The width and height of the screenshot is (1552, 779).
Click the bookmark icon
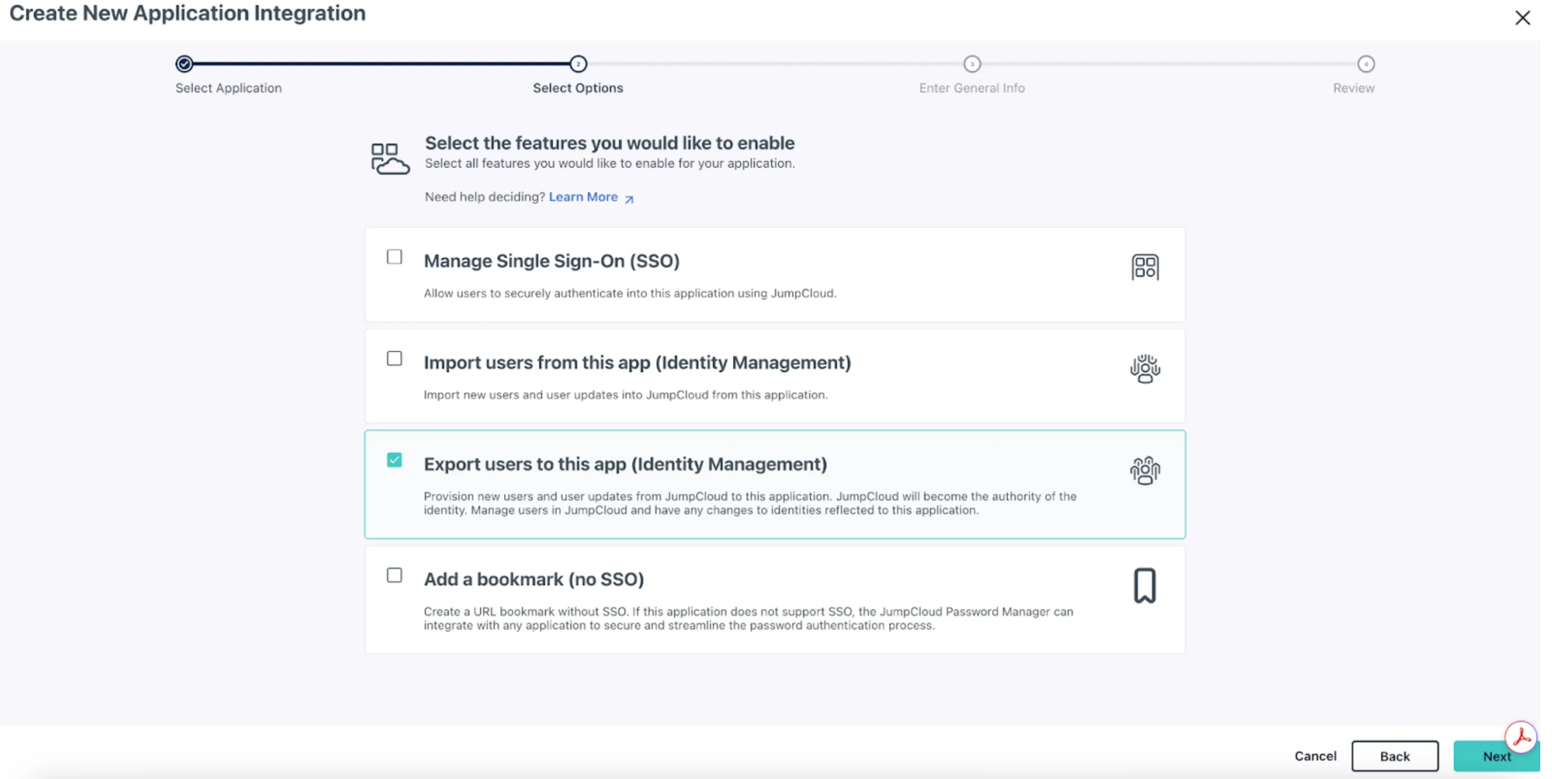point(1145,586)
